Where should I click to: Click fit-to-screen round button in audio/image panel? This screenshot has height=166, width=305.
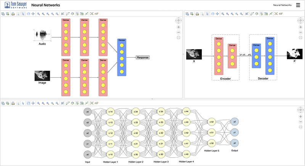click(178, 38)
